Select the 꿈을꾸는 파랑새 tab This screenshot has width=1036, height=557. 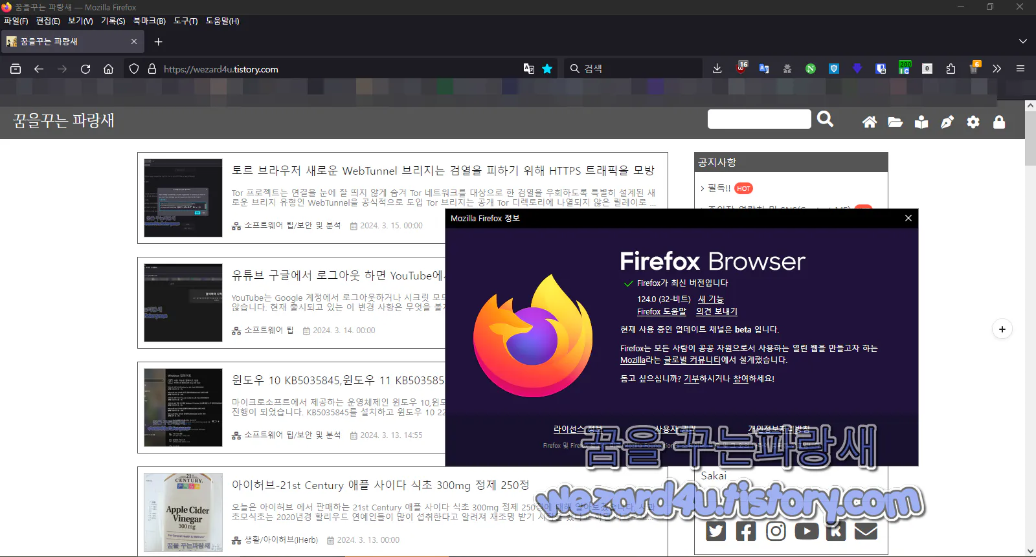71,41
